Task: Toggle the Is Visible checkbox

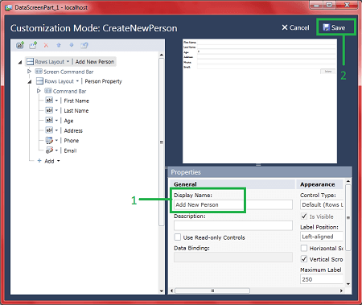Action: click(x=304, y=216)
